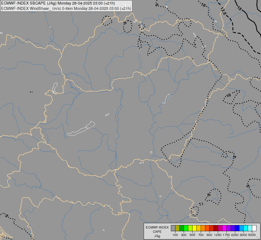Click the 15 wind shear contour label
This screenshot has width=261, height=240.
[239, 8]
